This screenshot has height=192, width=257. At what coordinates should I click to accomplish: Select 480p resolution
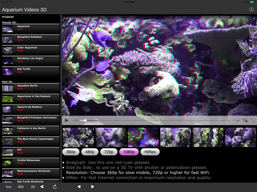[x=90, y=152]
